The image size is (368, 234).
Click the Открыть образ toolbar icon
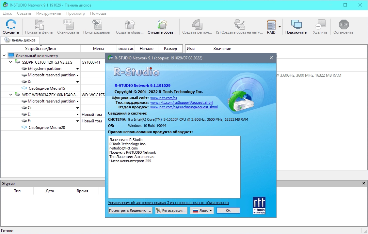pyautogui.click(x=162, y=24)
